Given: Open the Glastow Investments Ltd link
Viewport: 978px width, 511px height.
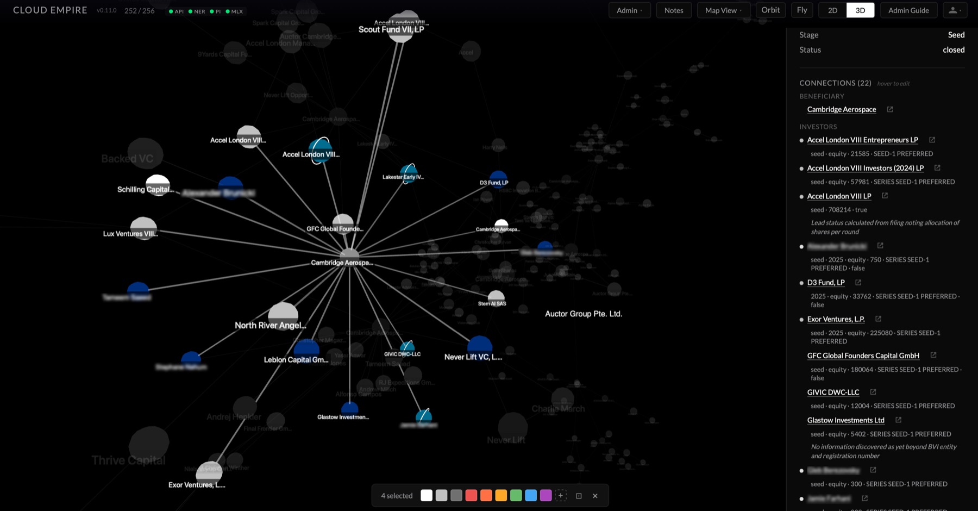Looking at the screenshot, I should pyautogui.click(x=845, y=420).
